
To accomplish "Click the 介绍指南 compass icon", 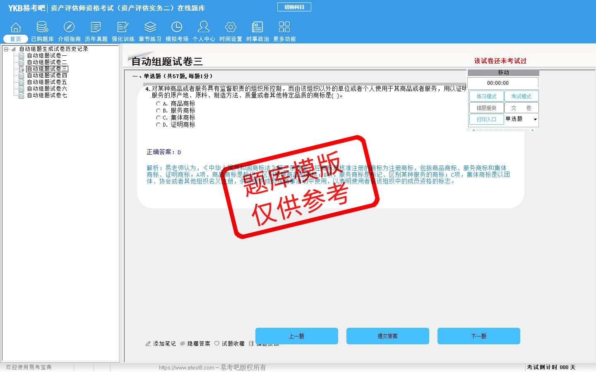I will 69,27.
